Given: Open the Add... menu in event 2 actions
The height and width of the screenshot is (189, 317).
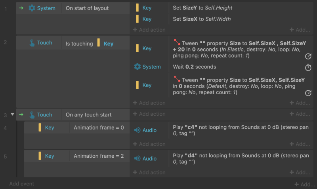Looking at the screenshot, I should (300, 103).
